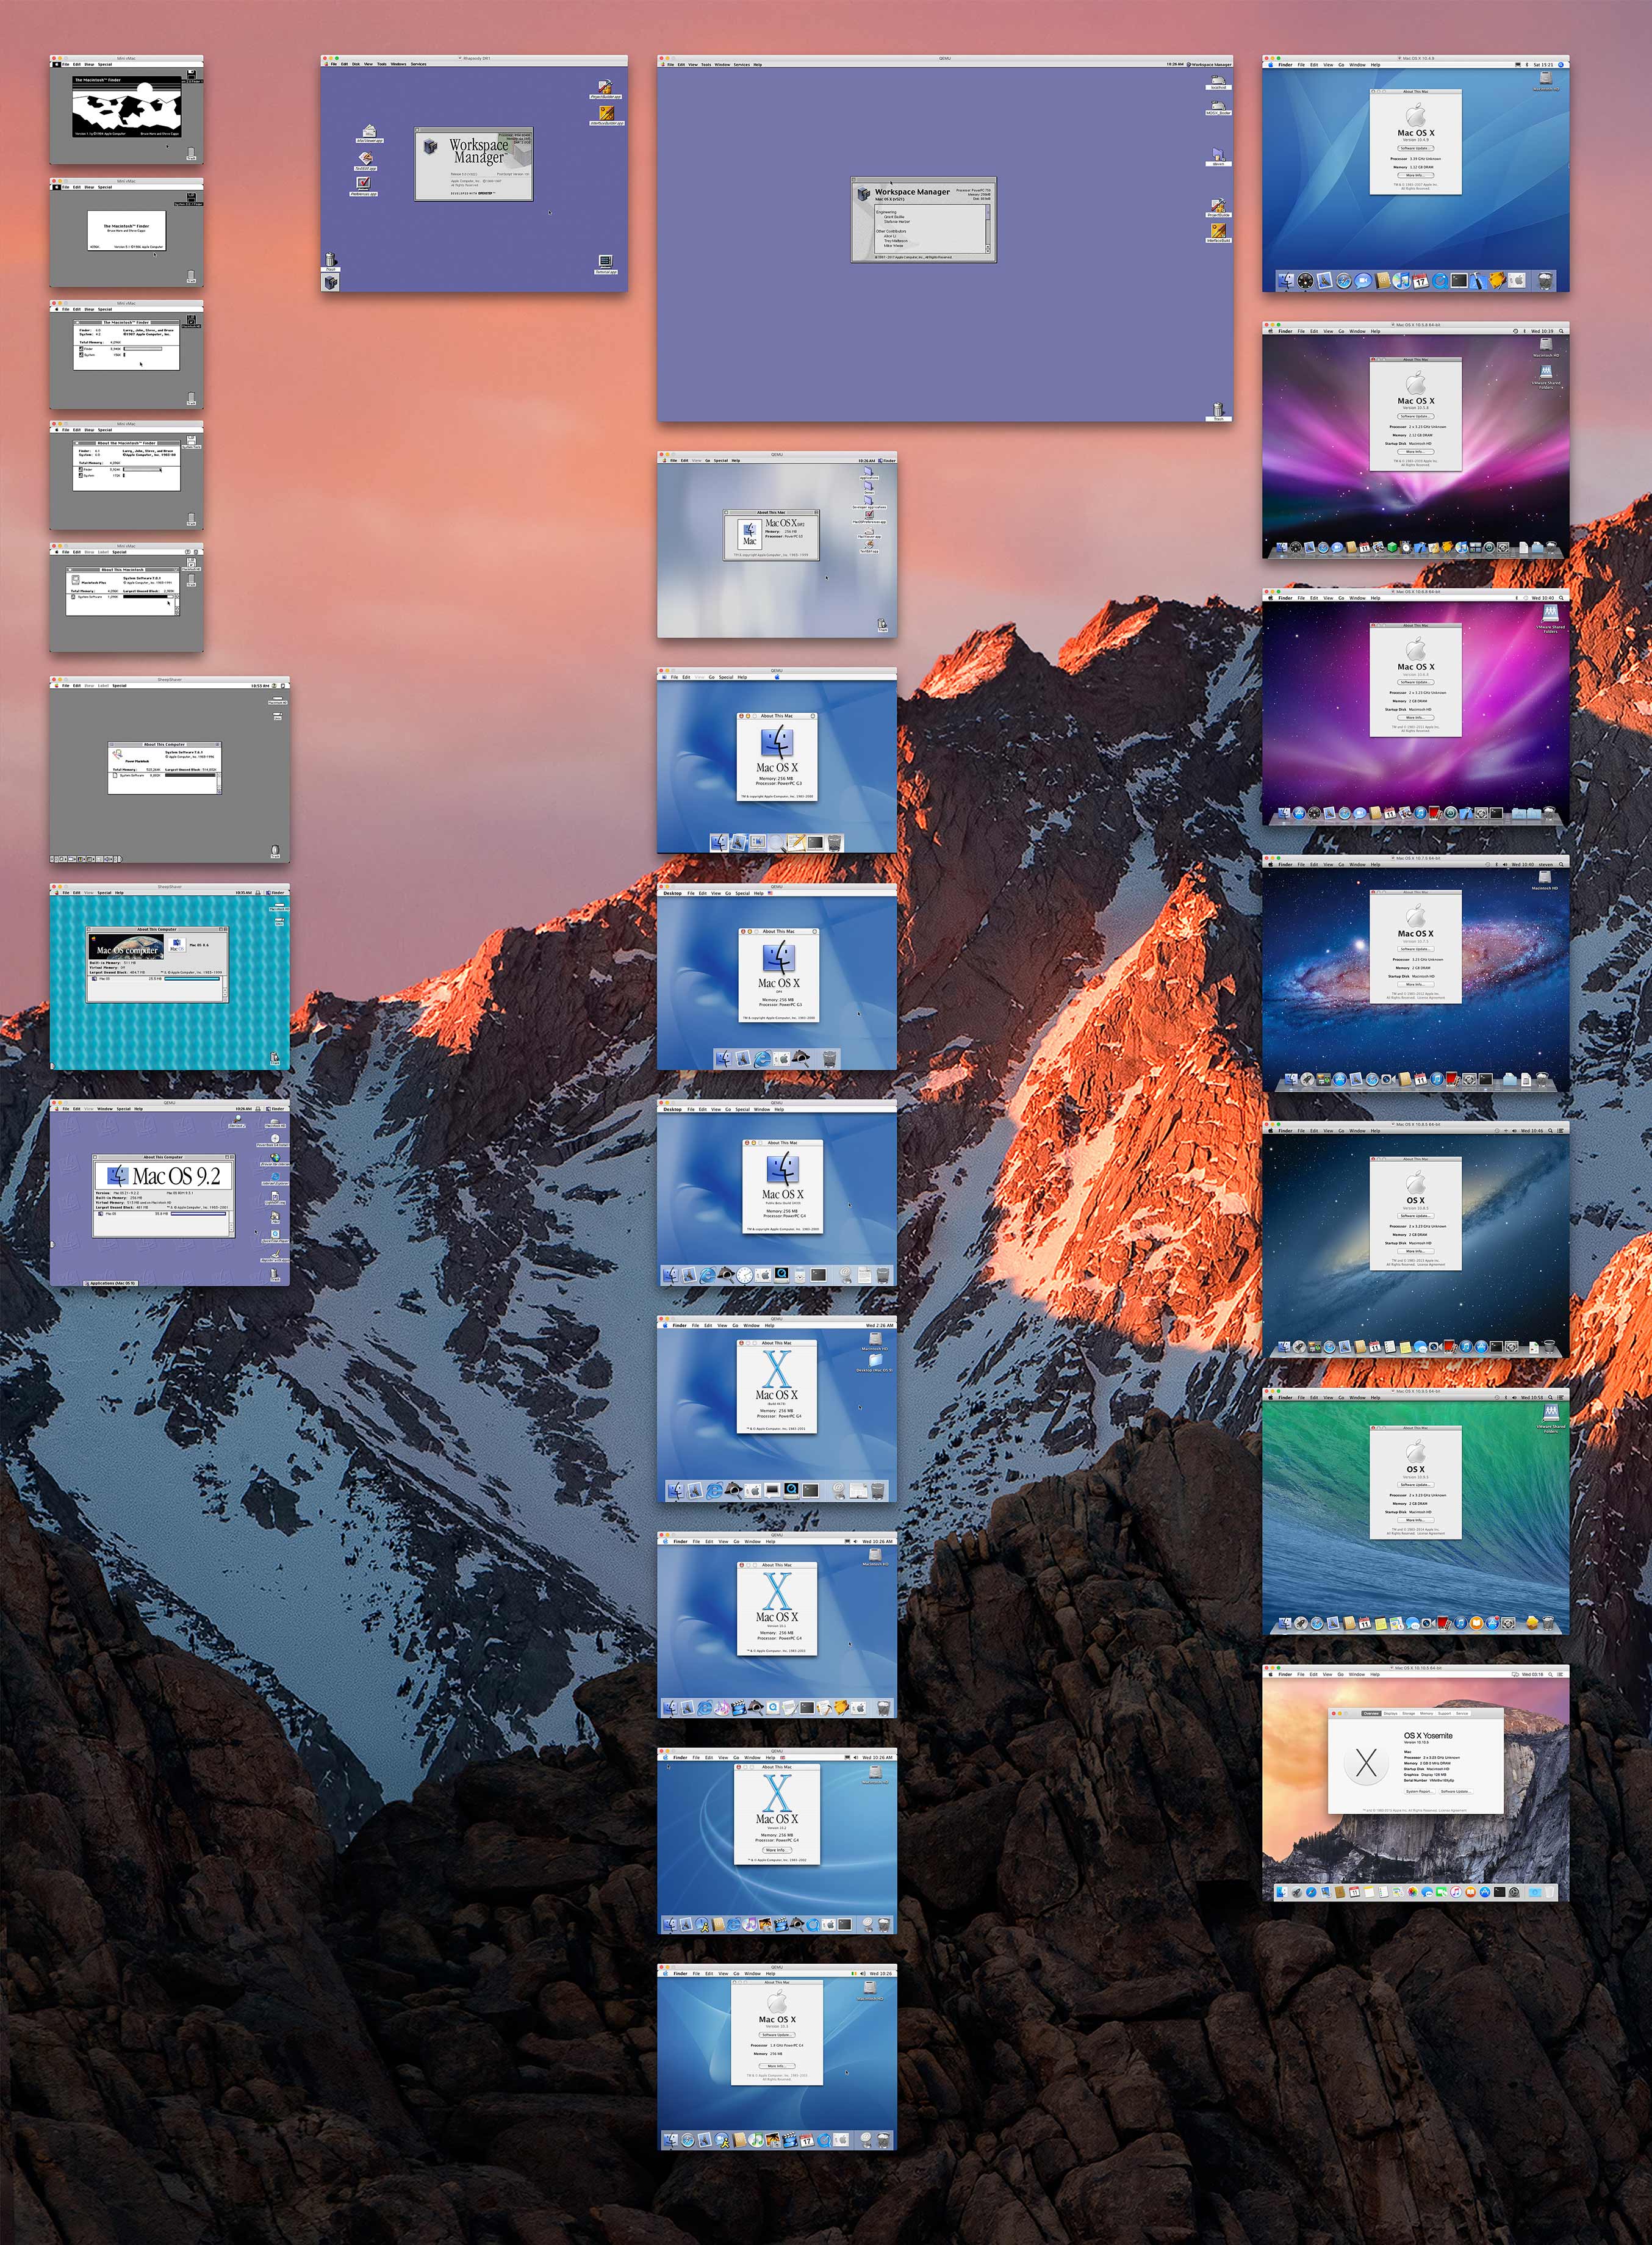This screenshot has width=1652, height=2245.
Task: Open License Agreement link in OS X Yosemite About window
Action: coord(1453,1811)
